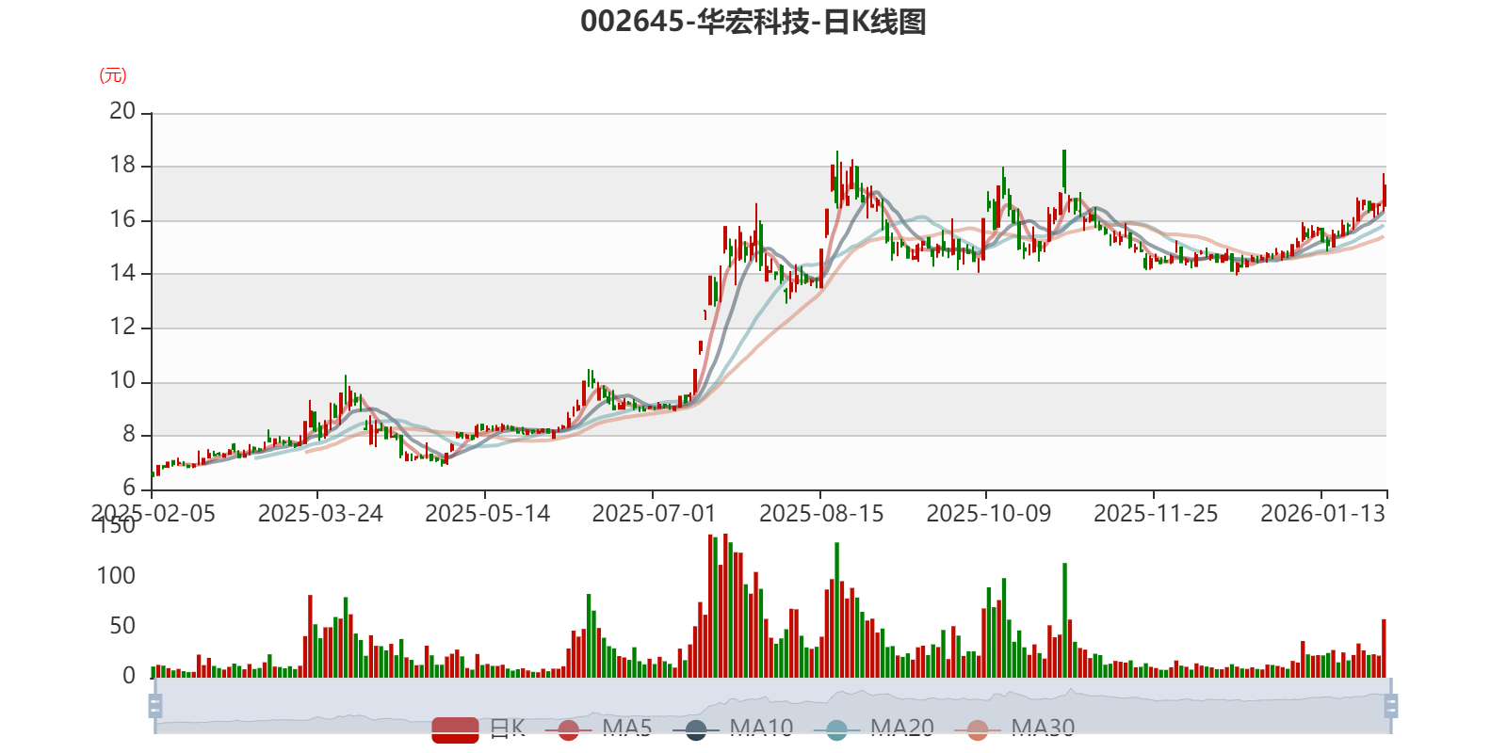Toggle the MA20 legend entry
The width and height of the screenshot is (1507, 753).
tap(874, 729)
